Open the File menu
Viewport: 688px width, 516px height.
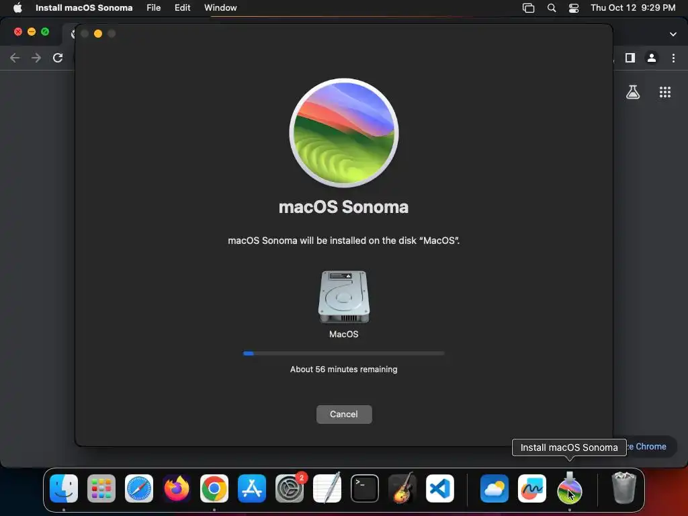(x=154, y=7)
